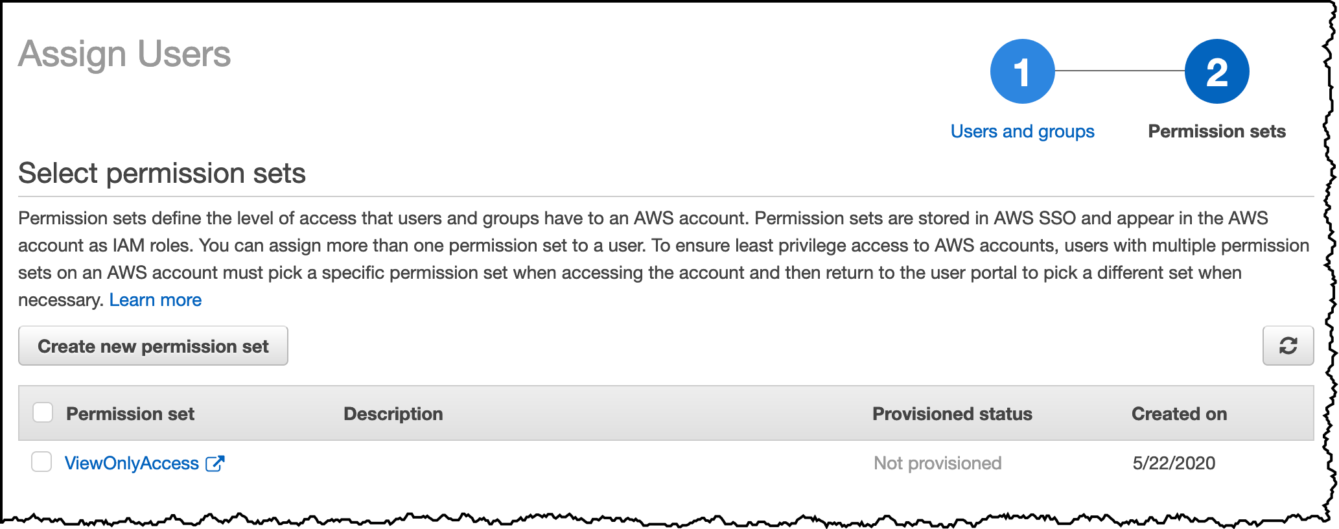Check the ViewOnlyAccess row checkbox
Image resolution: width=1339 pixels, height=529 pixels.
point(41,462)
